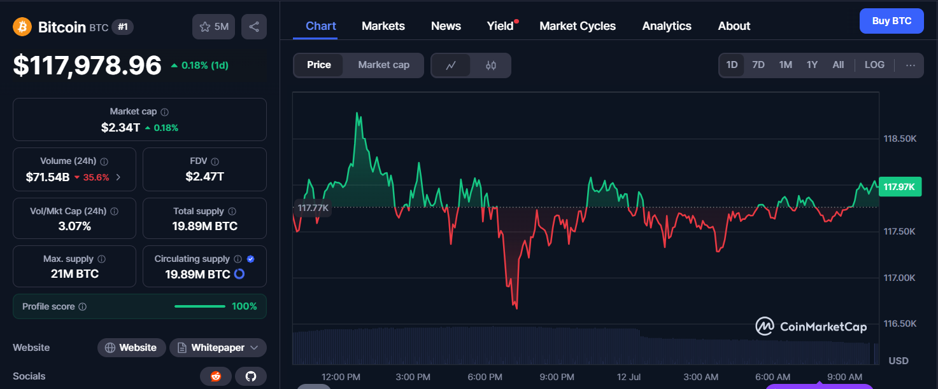Click the circulating supply ring indicator

tap(239, 274)
